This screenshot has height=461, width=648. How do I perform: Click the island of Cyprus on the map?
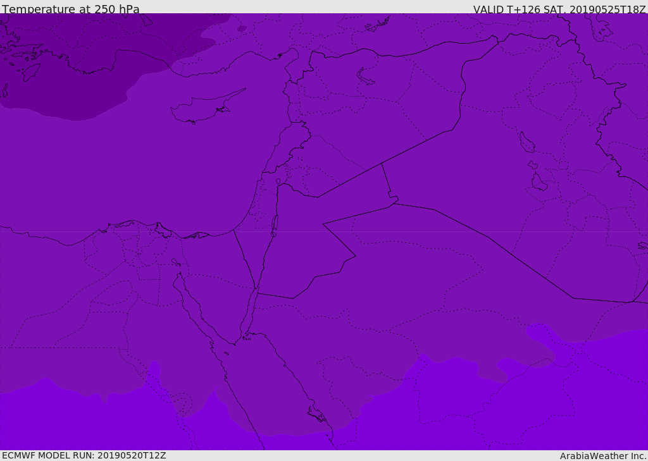202,108
